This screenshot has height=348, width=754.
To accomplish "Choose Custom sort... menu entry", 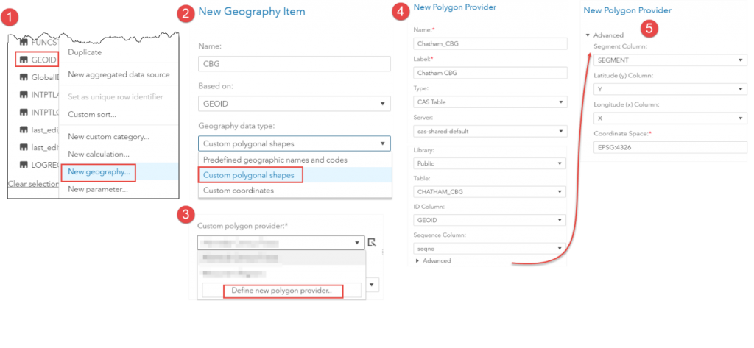I will pyautogui.click(x=92, y=114).
